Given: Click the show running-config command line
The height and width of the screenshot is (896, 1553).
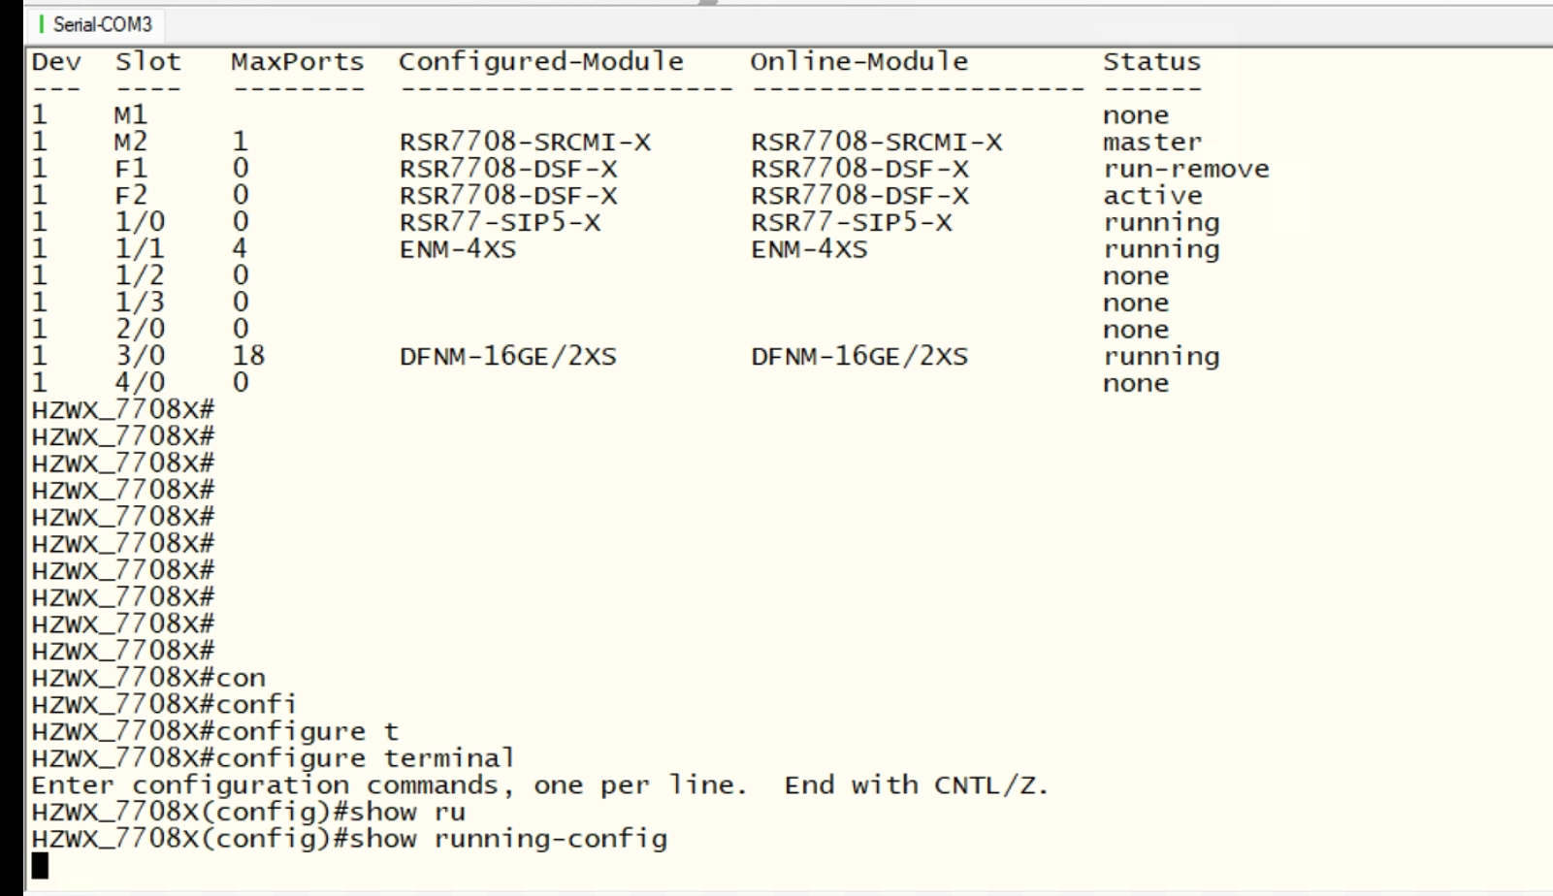Looking at the screenshot, I should coord(349,839).
